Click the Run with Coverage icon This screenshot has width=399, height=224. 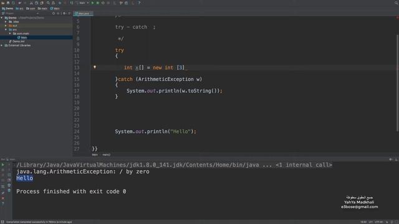point(103,2)
